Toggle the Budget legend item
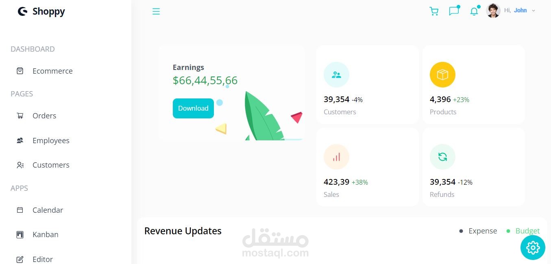The width and height of the screenshot is (551, 264). tap(523, 231)
